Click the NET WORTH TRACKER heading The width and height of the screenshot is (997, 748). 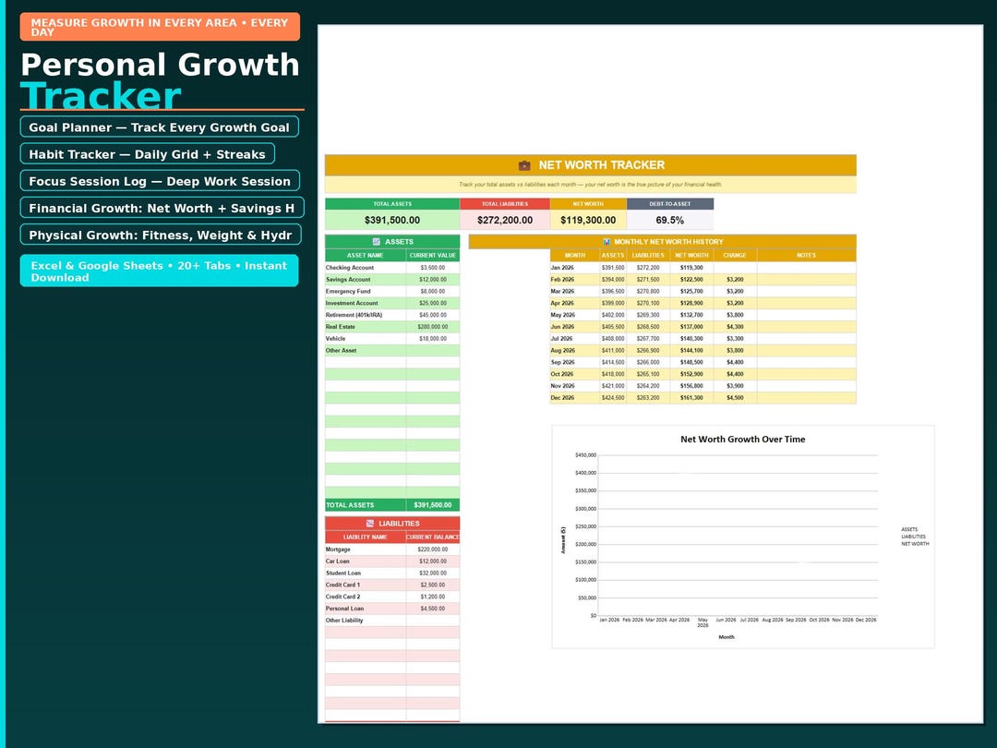click(x=602, y=165)
